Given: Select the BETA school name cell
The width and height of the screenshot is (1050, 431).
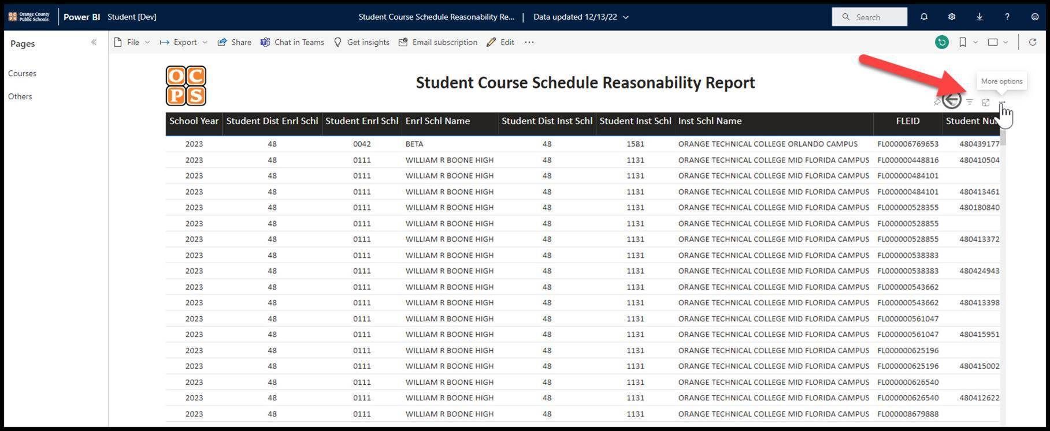Looking at the screenshot, I should (414, 144).
